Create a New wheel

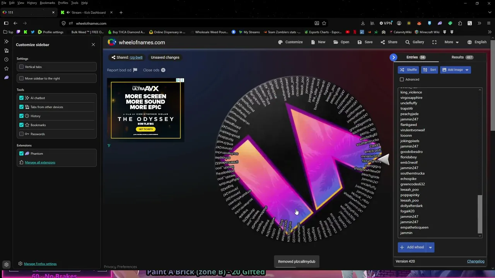318,42
